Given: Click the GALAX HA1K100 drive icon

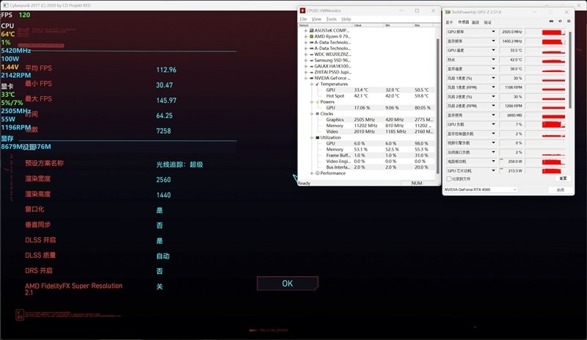Looking at the screenshot, I should point(311,66).
